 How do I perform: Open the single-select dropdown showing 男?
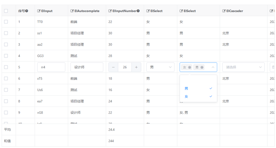tap(160, 67)
